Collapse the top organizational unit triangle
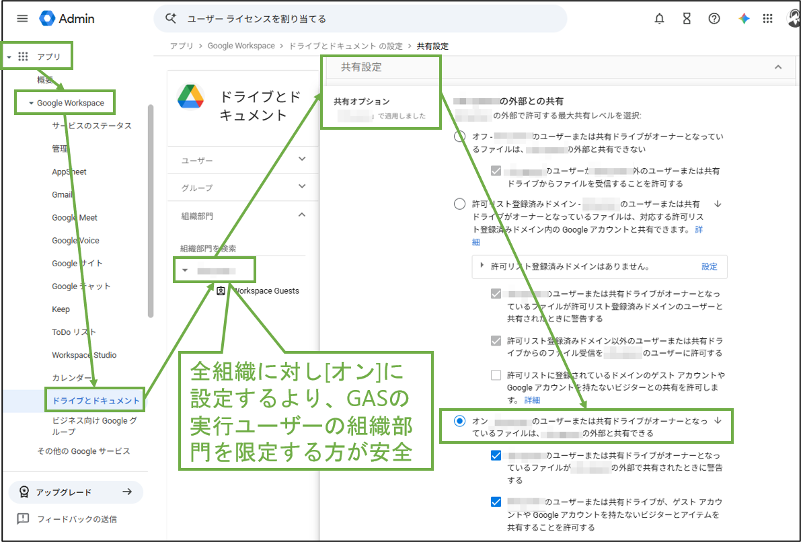The image size is (801, 542). (186, 271)
